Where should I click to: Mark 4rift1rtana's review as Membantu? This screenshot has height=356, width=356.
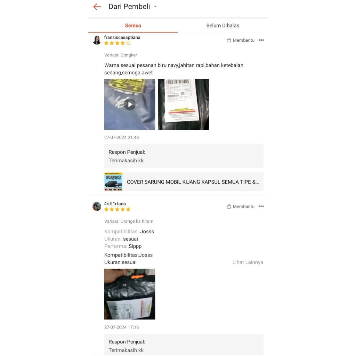(x=241, y=207)
